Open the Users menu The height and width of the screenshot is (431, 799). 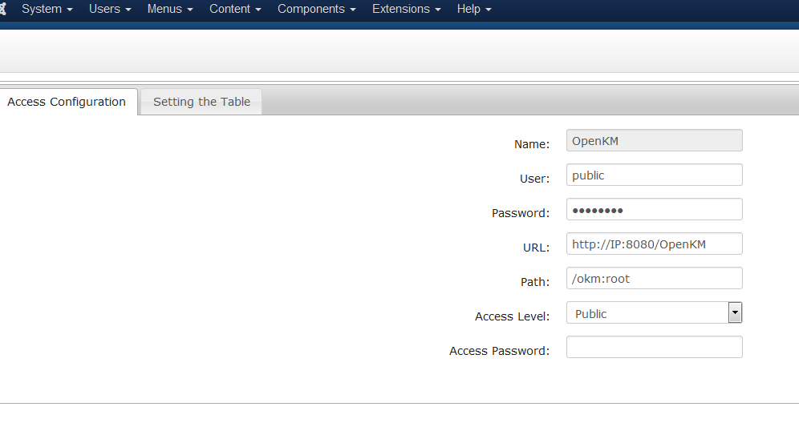tap(109, 10)
